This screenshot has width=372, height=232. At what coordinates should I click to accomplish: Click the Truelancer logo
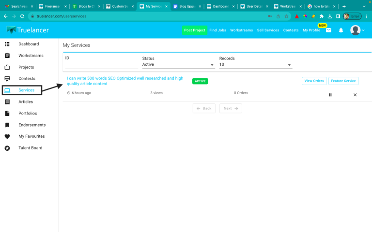28,30
